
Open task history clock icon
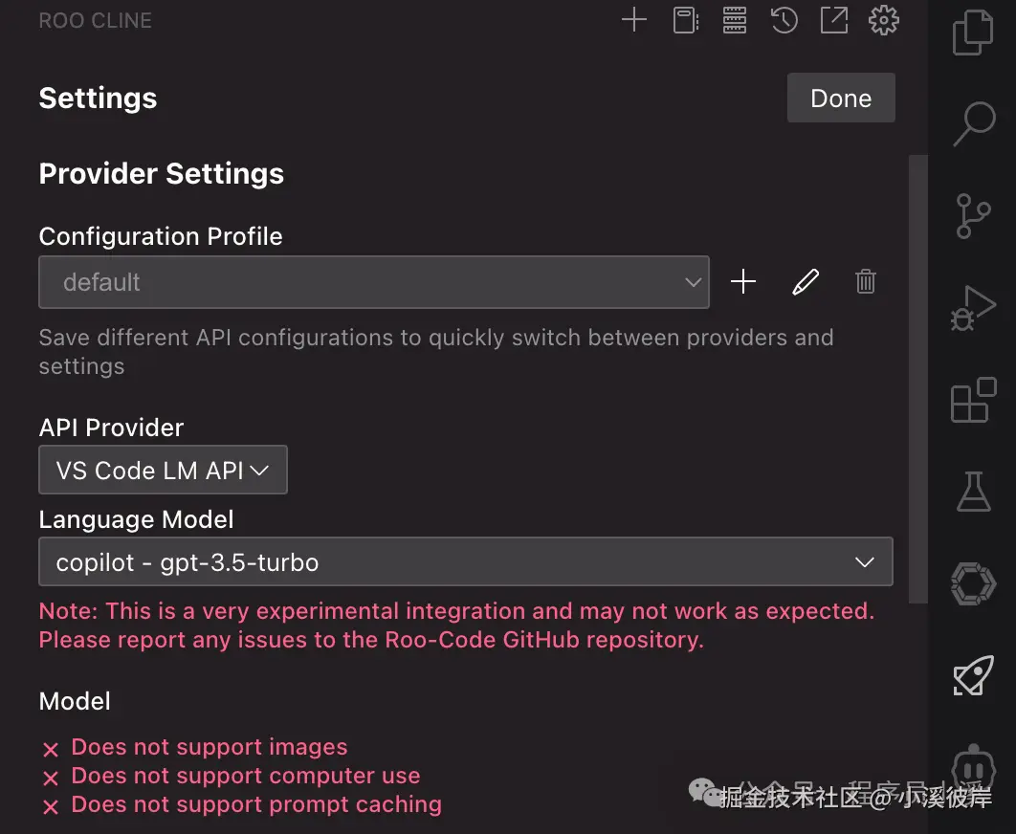click(x=784, y=20)
